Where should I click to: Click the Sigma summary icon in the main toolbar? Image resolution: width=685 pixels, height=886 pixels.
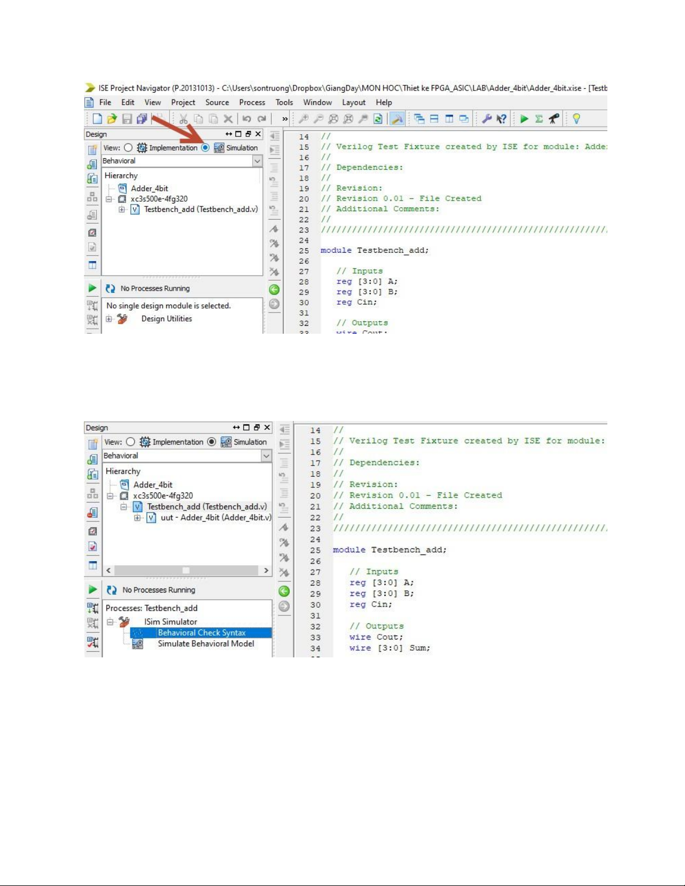click(x=539, y=119)
